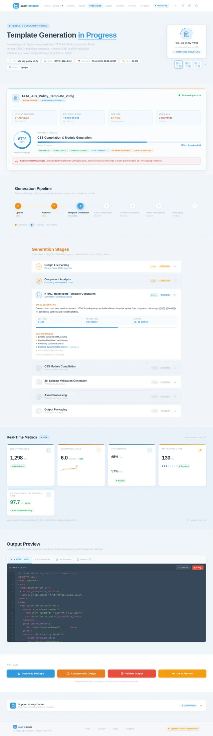This screenshot has height=736, width=213.
Task: Click the file icon beside TATA_AIG_Policy_Template_v3.fig
Action: tap(16, 98)
